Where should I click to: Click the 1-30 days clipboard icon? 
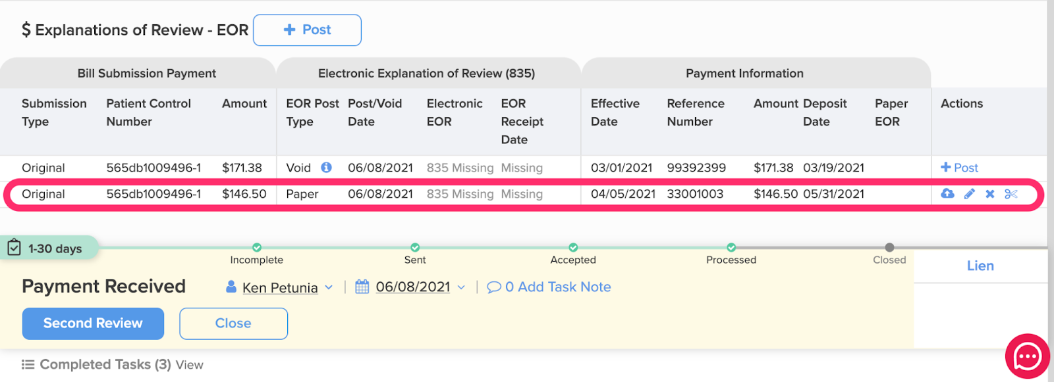click(x=14, y=248)
